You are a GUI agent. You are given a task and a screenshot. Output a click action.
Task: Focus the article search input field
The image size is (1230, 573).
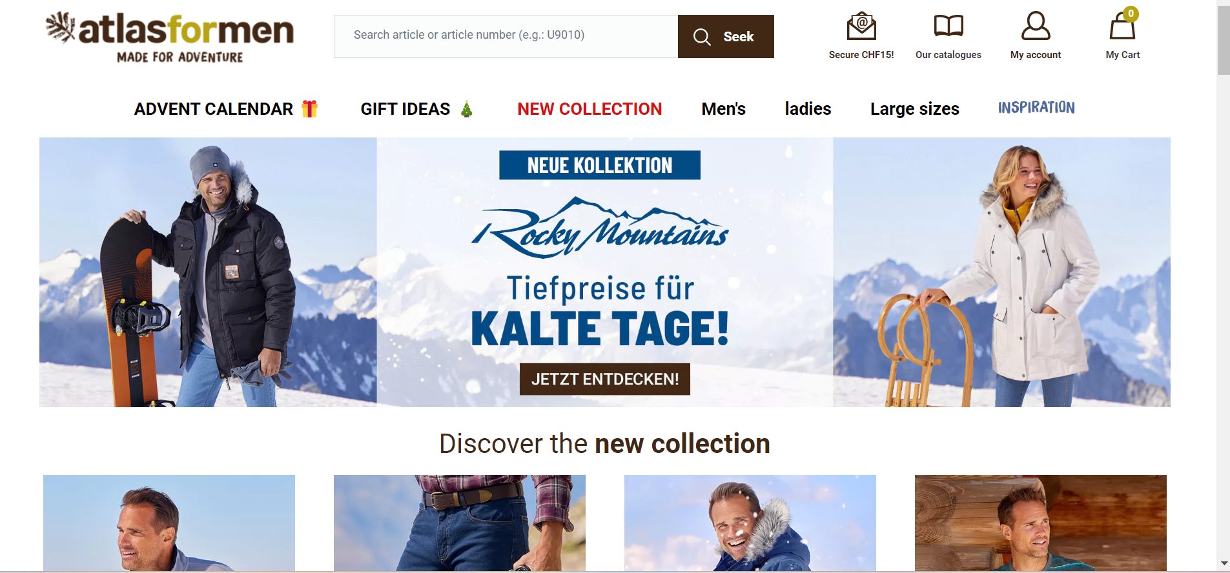[506, 37]
